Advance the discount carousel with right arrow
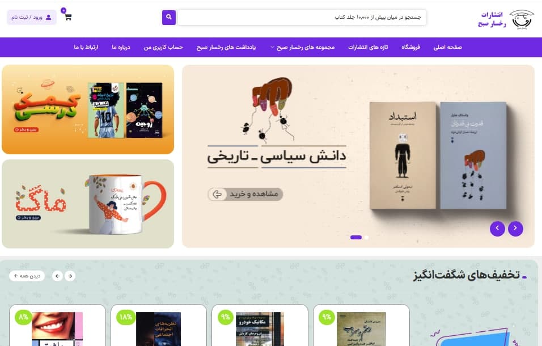The height and width of the screenshot is (346, 542). [70, 276]
